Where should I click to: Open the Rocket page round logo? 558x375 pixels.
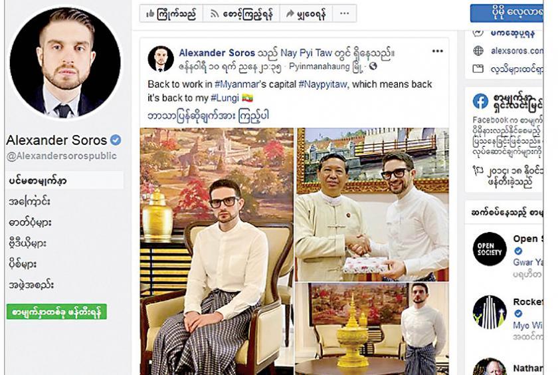click(490, 312)
